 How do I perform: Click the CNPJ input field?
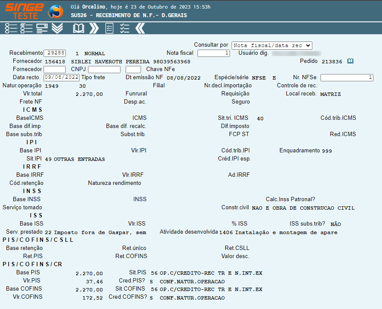pyautogui.click(x=104, y=69)
